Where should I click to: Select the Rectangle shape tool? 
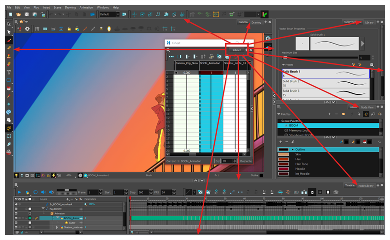[x=9, y=80]
